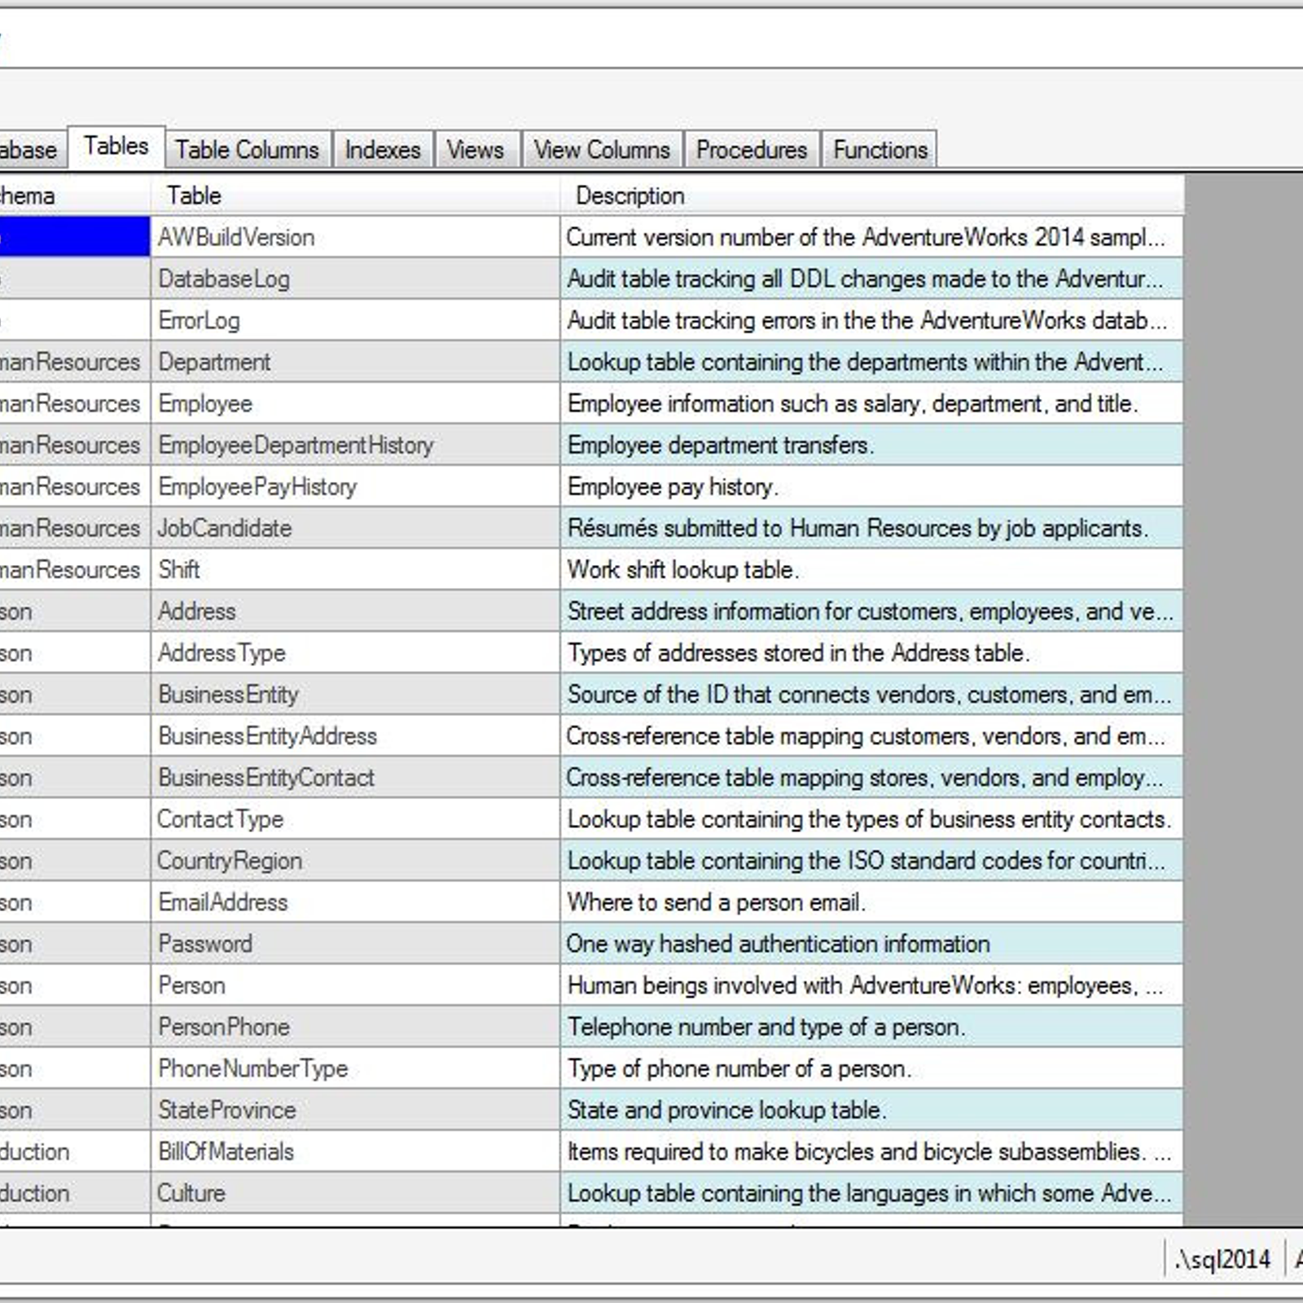Click the 'Employee information such as salary' description
The width and height of the screenshot is (1303, 1303).
871,403
